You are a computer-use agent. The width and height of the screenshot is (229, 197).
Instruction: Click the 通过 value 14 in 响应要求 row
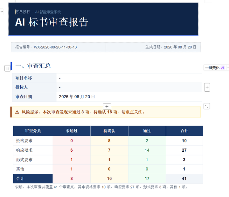[x=147, y=150]
